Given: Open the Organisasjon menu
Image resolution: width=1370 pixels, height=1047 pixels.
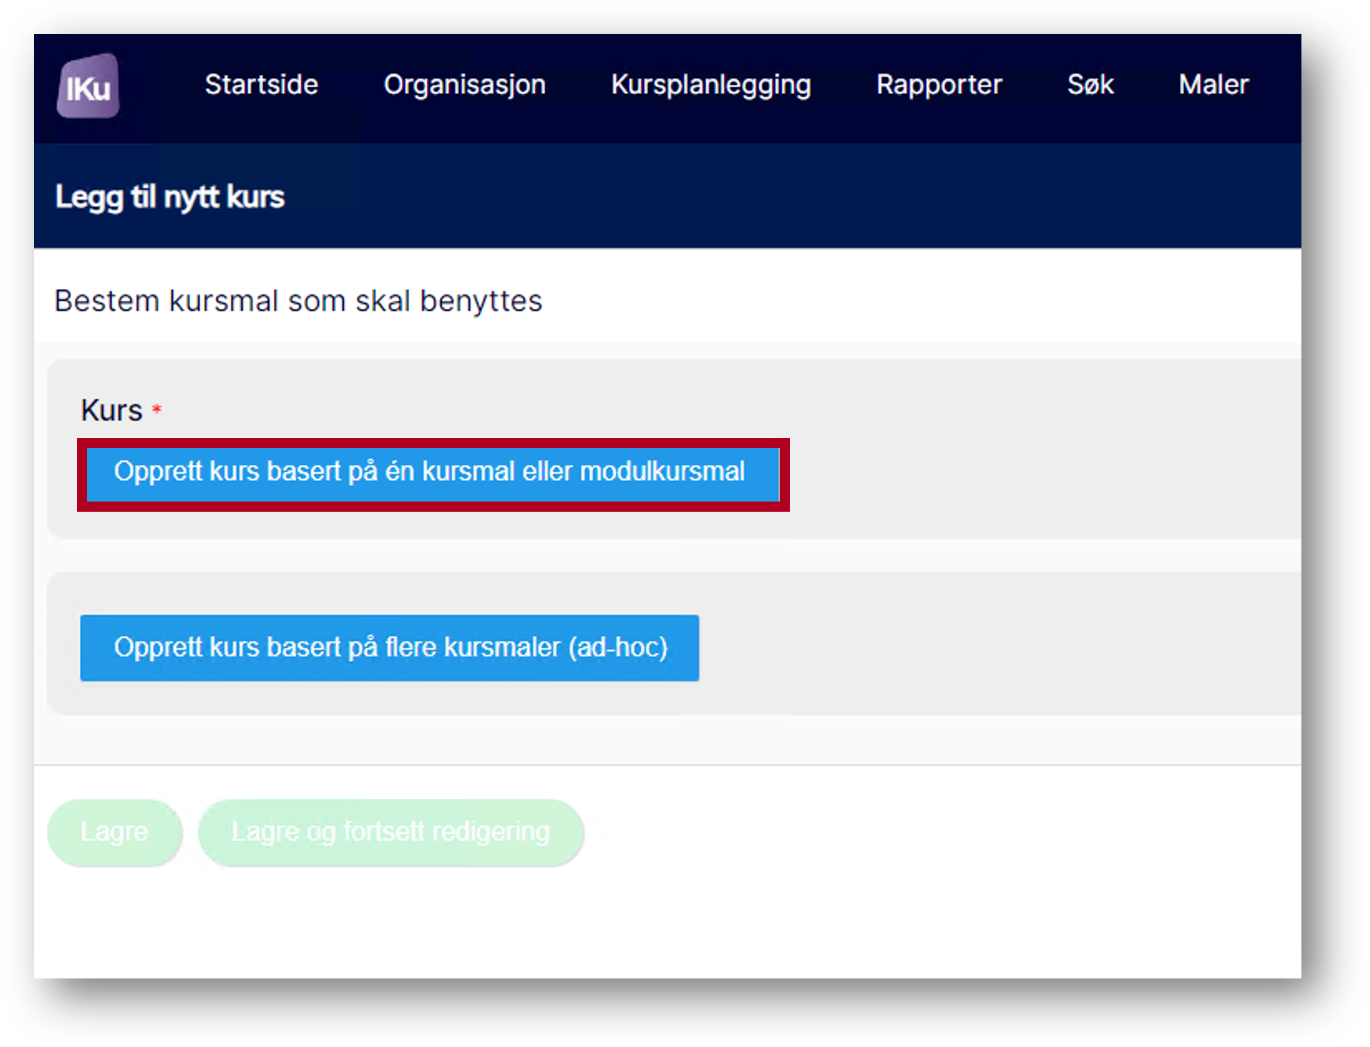Looking at the screenshot, I should point(464,85).
